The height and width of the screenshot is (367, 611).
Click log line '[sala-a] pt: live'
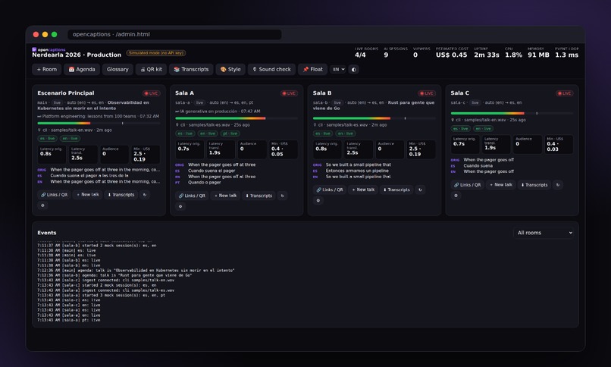click(69, 320)
